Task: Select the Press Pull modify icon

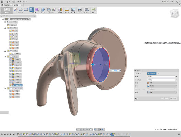Action: click(x=43, y=10)
